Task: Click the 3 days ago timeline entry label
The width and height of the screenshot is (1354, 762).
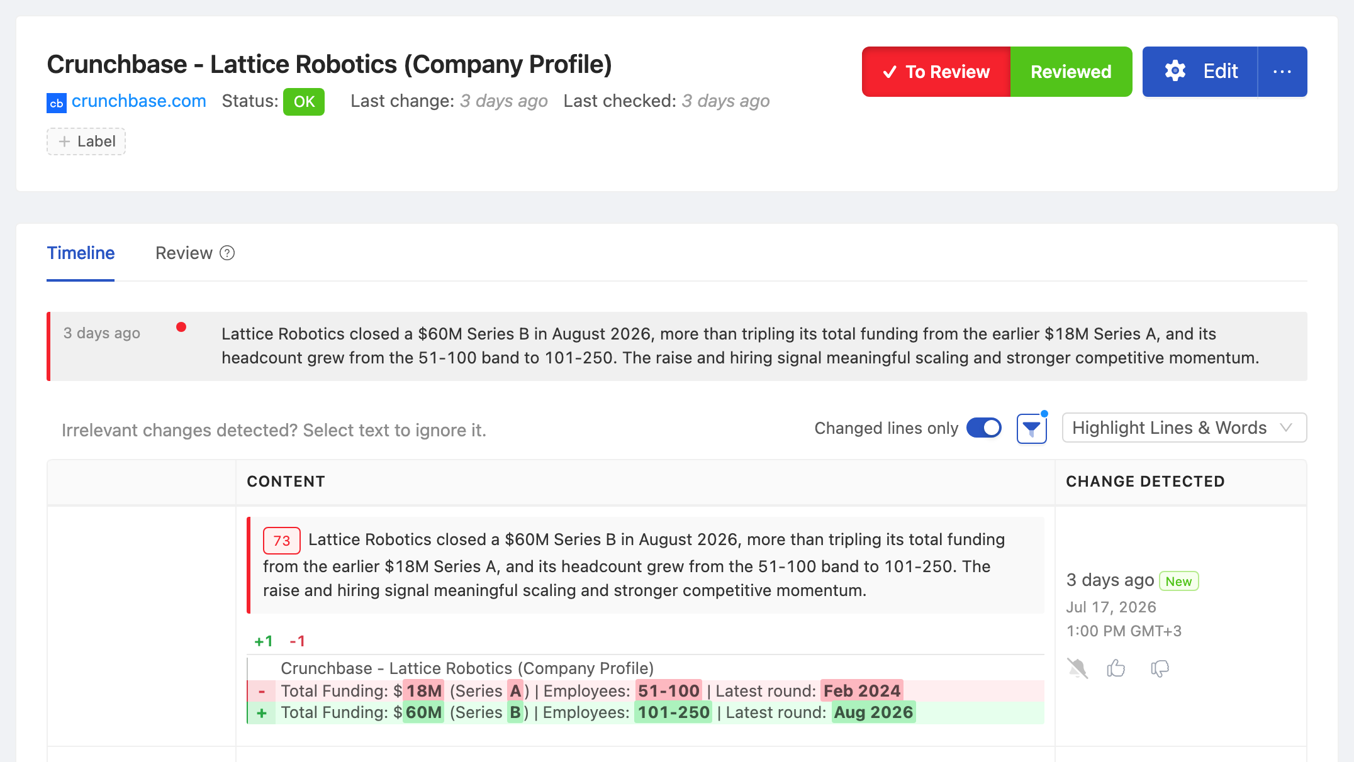Action: pos(102,333)
